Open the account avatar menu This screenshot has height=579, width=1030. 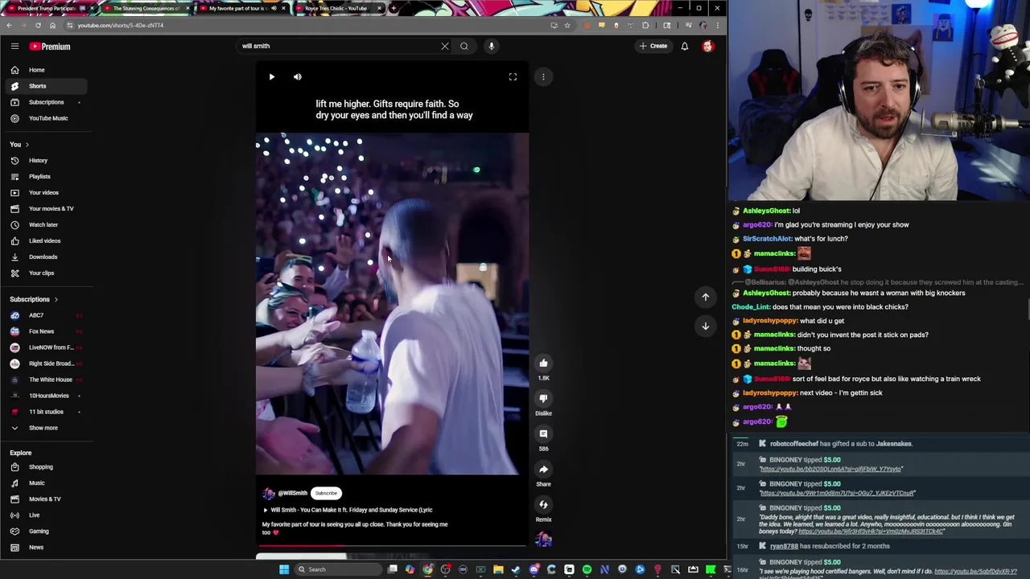click(707, 46)
